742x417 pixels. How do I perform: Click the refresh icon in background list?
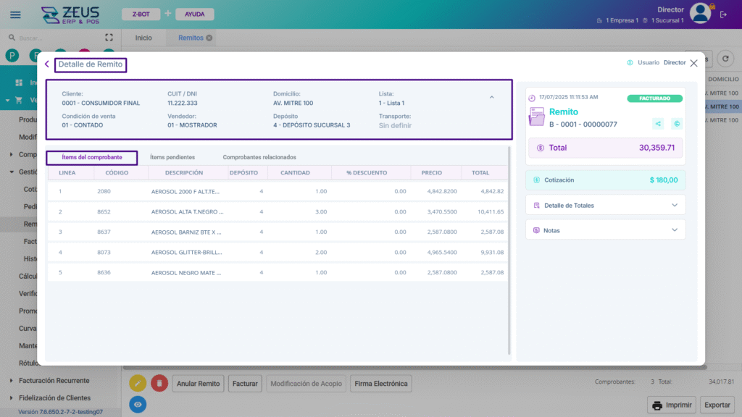click(725, 59)
